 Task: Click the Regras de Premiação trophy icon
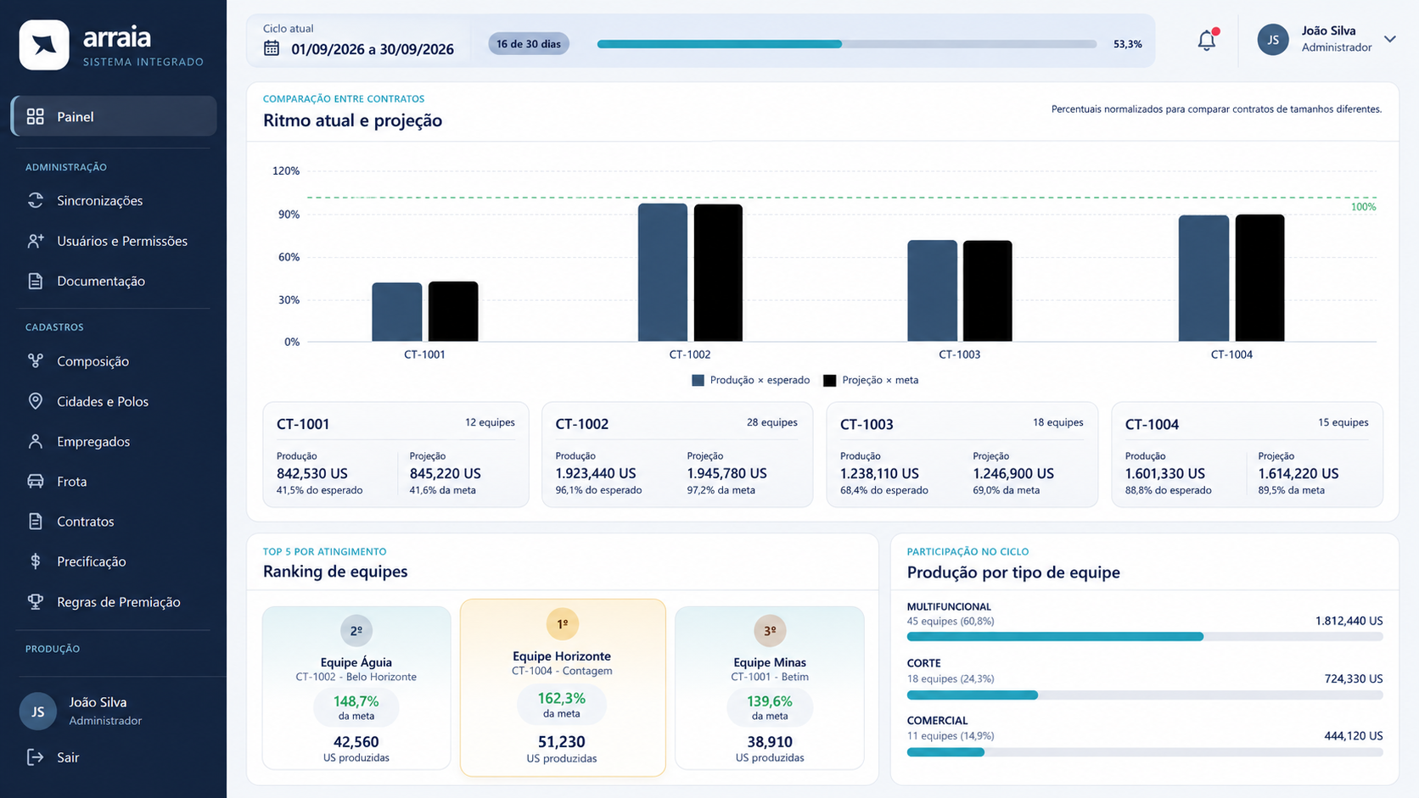click(x=36, y=602)
